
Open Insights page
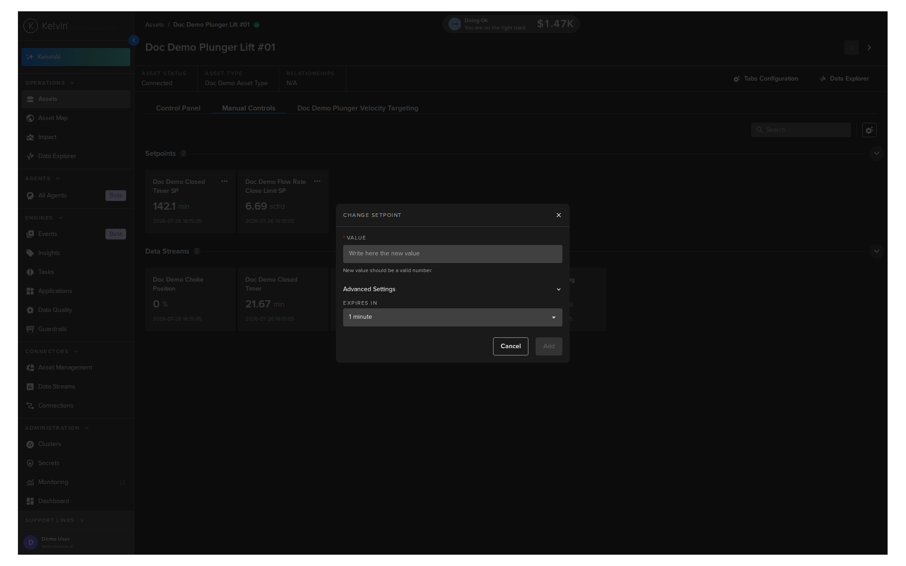tap(75, 253)
